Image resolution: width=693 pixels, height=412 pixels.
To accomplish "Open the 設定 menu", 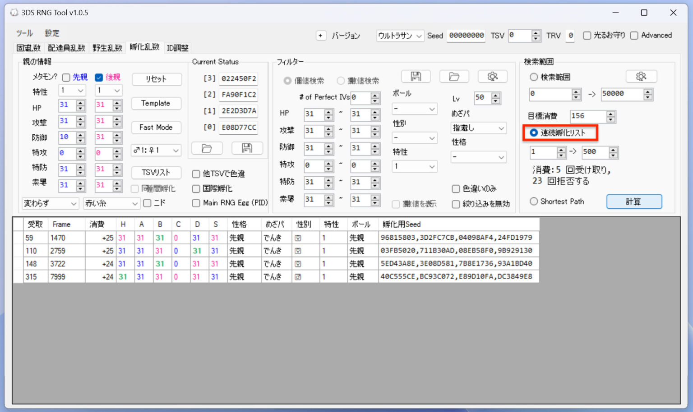I will click(x=52, y=33).
